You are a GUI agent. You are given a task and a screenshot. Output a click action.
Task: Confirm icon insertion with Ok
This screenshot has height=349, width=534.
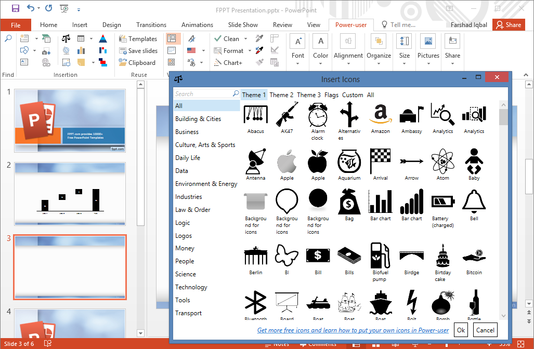coord(461,330)
